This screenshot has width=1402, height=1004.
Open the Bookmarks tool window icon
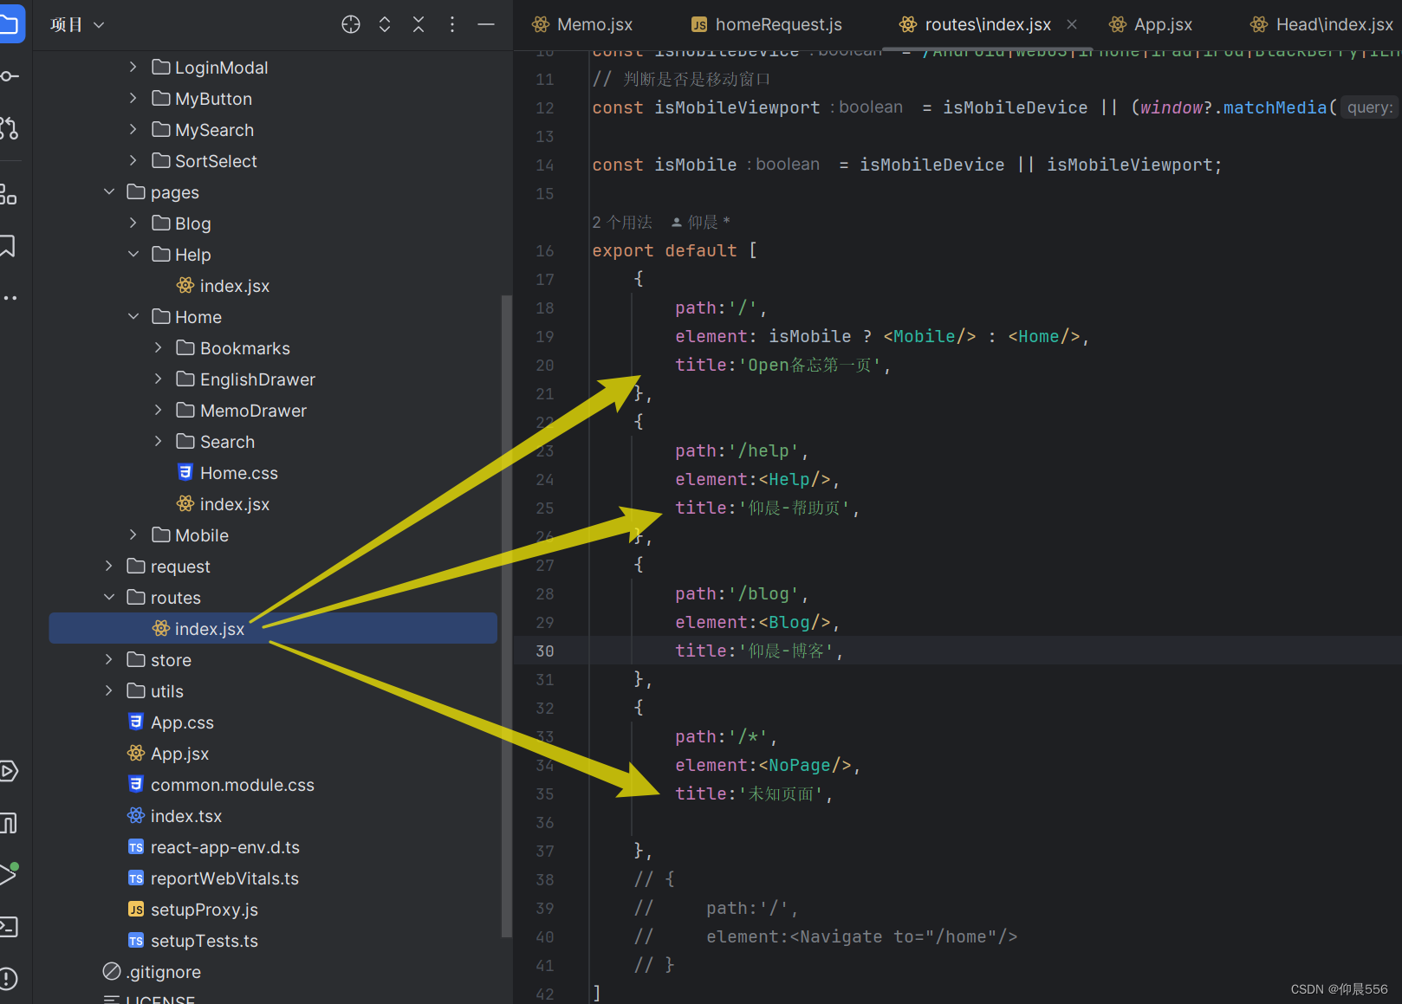pos(8,246)
